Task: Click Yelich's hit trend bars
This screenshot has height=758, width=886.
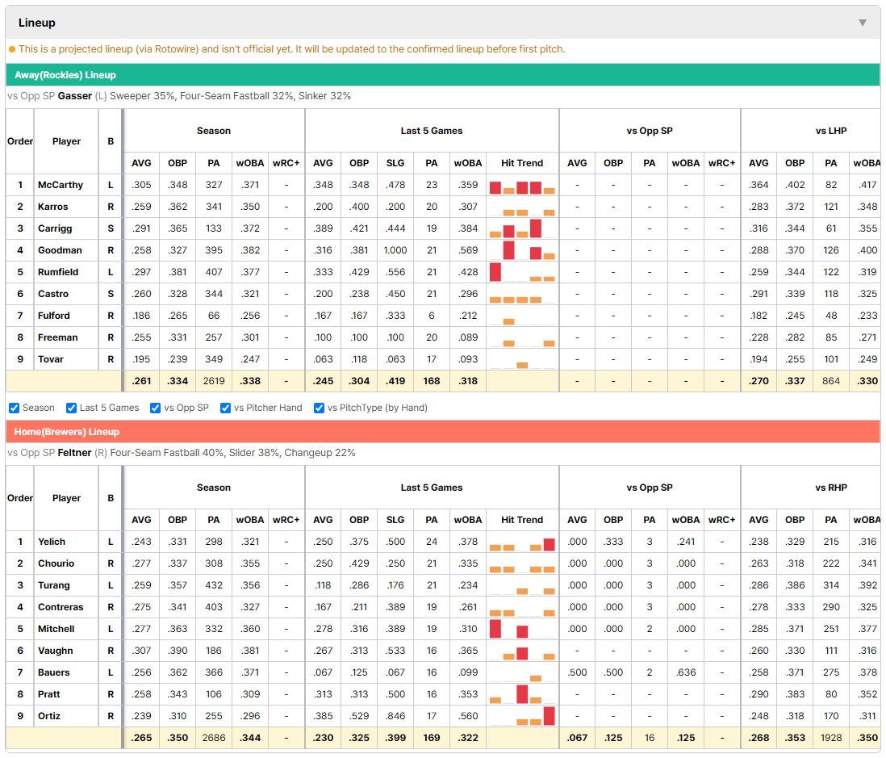Action: (x=522, y=542)
